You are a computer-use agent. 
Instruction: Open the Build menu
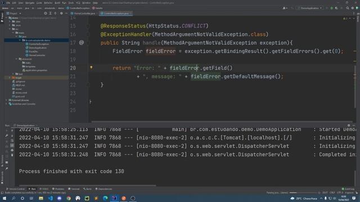[57, 3]
